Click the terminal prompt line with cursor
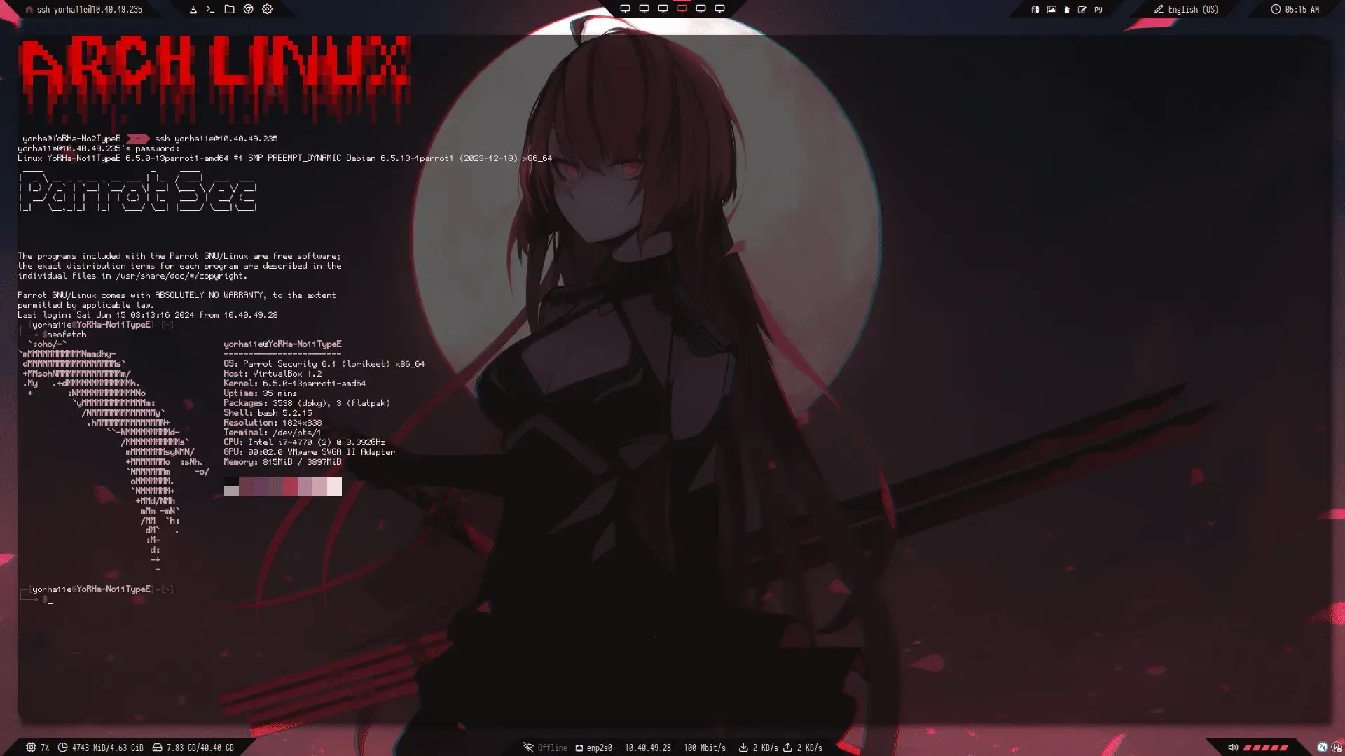The width and height of the screenshot is (1345, 756). pyautogui.click(x=36, y=599)
